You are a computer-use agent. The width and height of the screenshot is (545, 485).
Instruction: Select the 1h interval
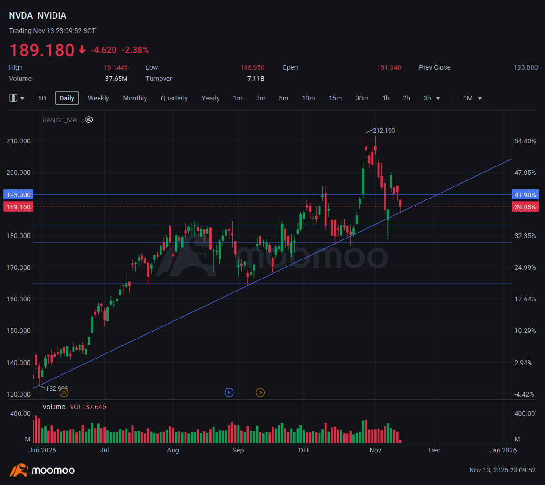[386, 99]
